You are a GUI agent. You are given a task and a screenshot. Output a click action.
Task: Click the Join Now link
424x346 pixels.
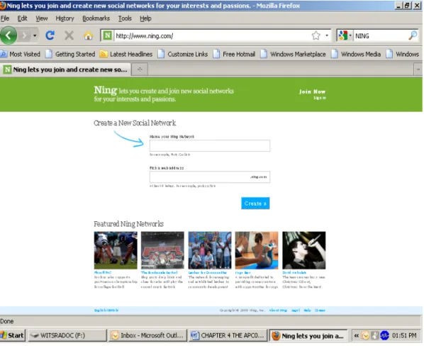pyautogui.click(x=312, y=91)
